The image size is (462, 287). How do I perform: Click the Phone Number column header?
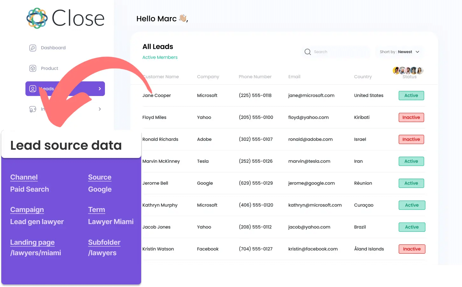[255, 77]
